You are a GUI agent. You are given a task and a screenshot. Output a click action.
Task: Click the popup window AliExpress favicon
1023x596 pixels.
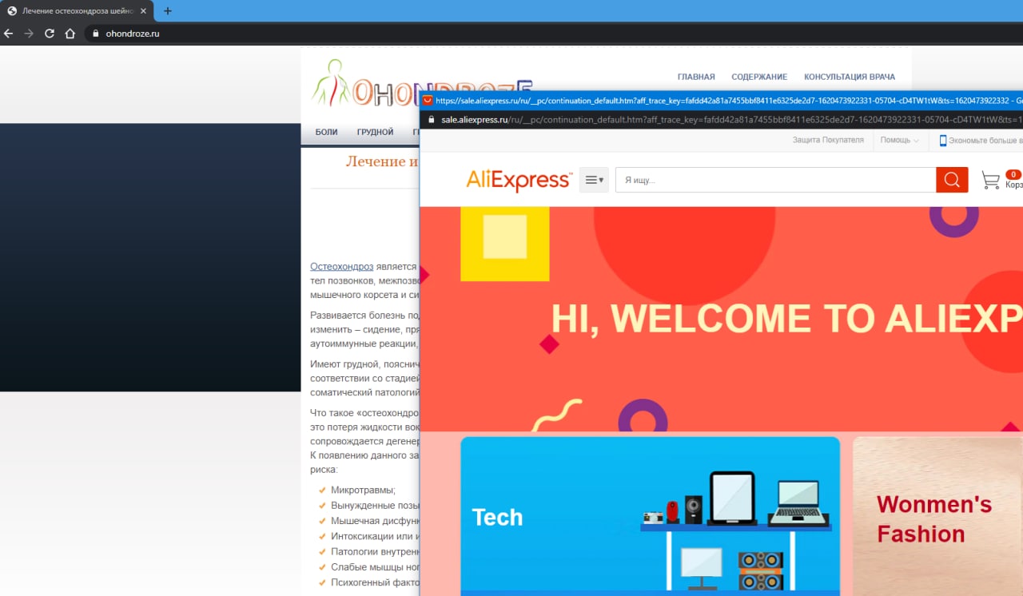tap(428, 101)
